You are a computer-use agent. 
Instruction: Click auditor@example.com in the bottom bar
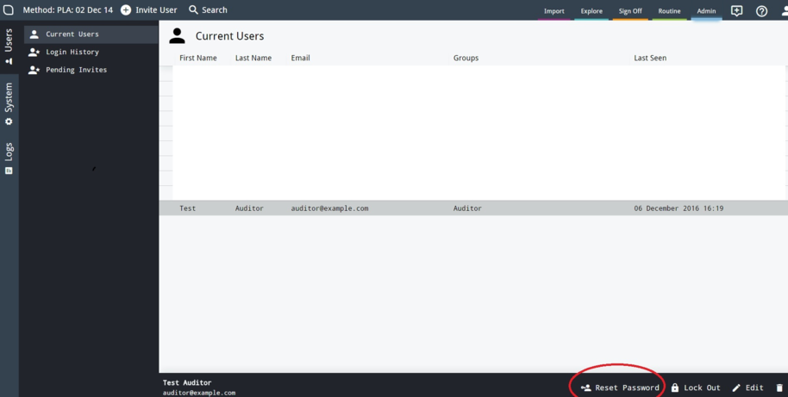(199, 393)
